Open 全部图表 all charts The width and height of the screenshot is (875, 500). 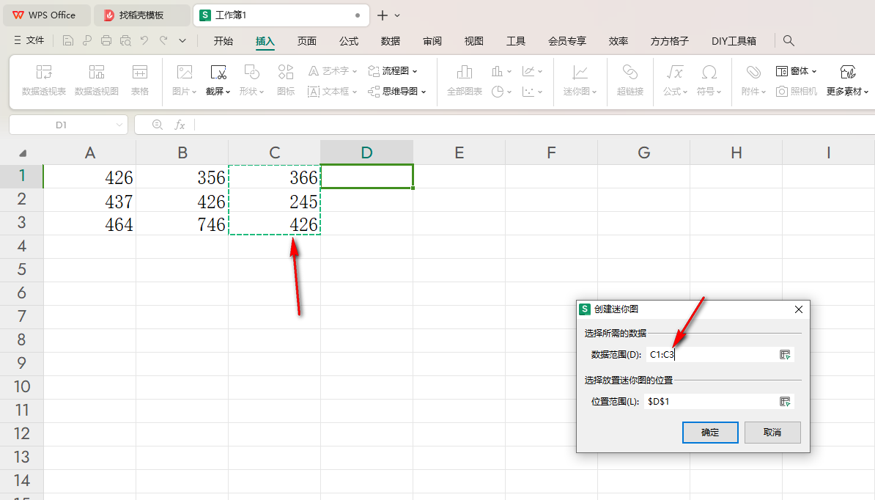pos(465,81)
